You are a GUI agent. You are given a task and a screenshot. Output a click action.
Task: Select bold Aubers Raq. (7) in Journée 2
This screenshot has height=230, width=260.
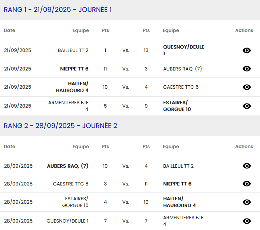[68, 166]
